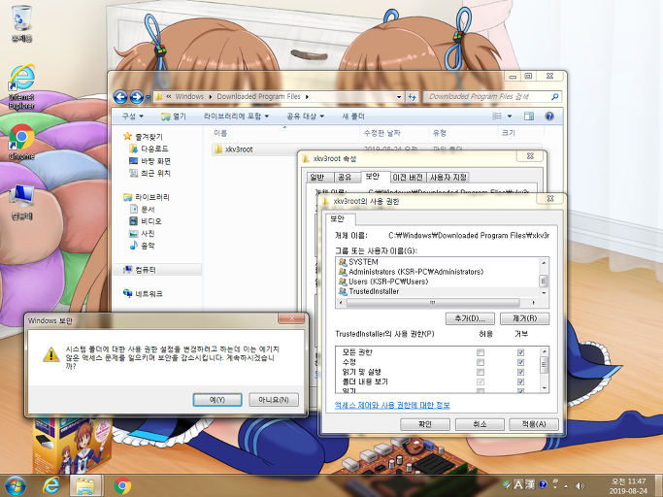Open Downloads (다운로드) in the sidebar
Screen dimensions: 663x497
tap(149, 149)
